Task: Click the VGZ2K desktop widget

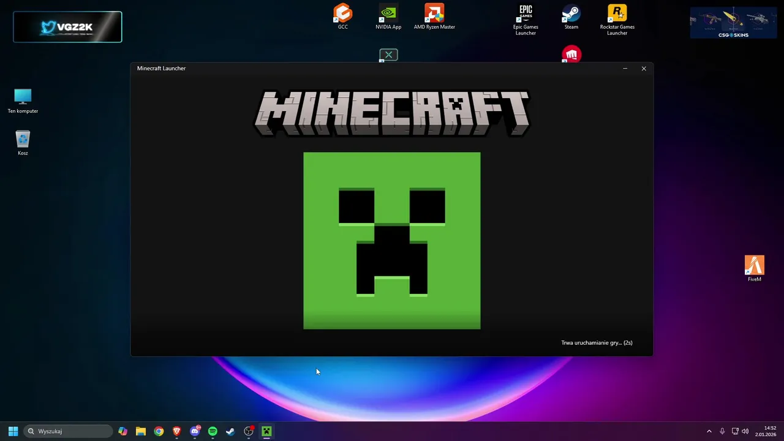Action: click(x=67, y=27)
